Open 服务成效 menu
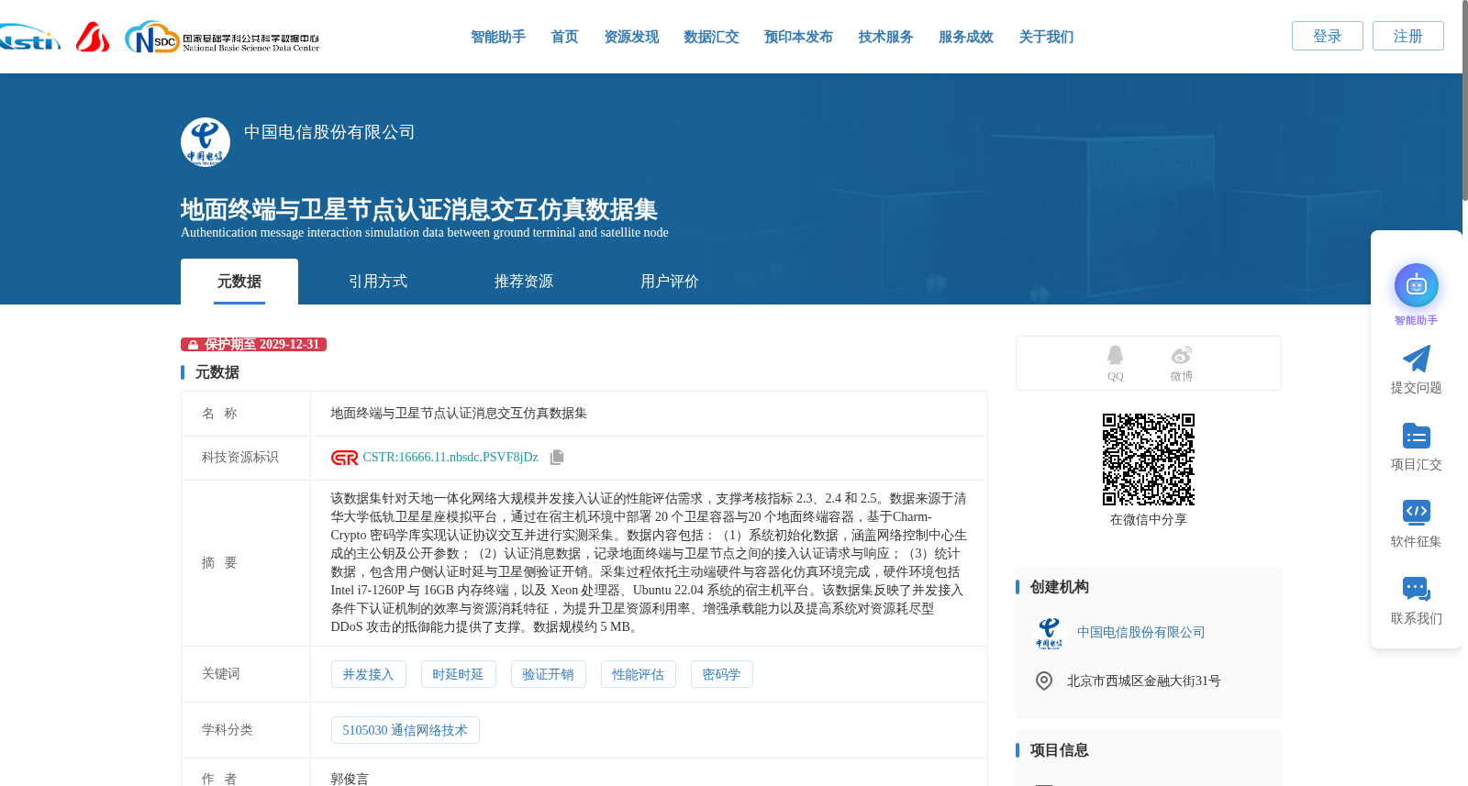The width and height of the screenshot is (1468, 786). pyautogui.click(x=966, y=37)
